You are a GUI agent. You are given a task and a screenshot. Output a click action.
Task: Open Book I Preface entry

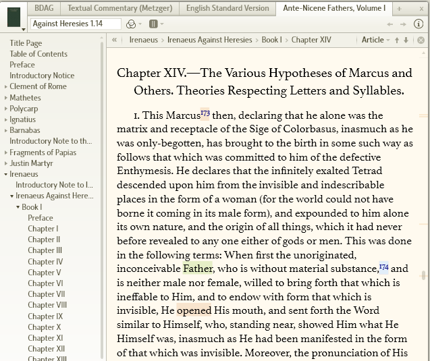(x=41, y=218)
